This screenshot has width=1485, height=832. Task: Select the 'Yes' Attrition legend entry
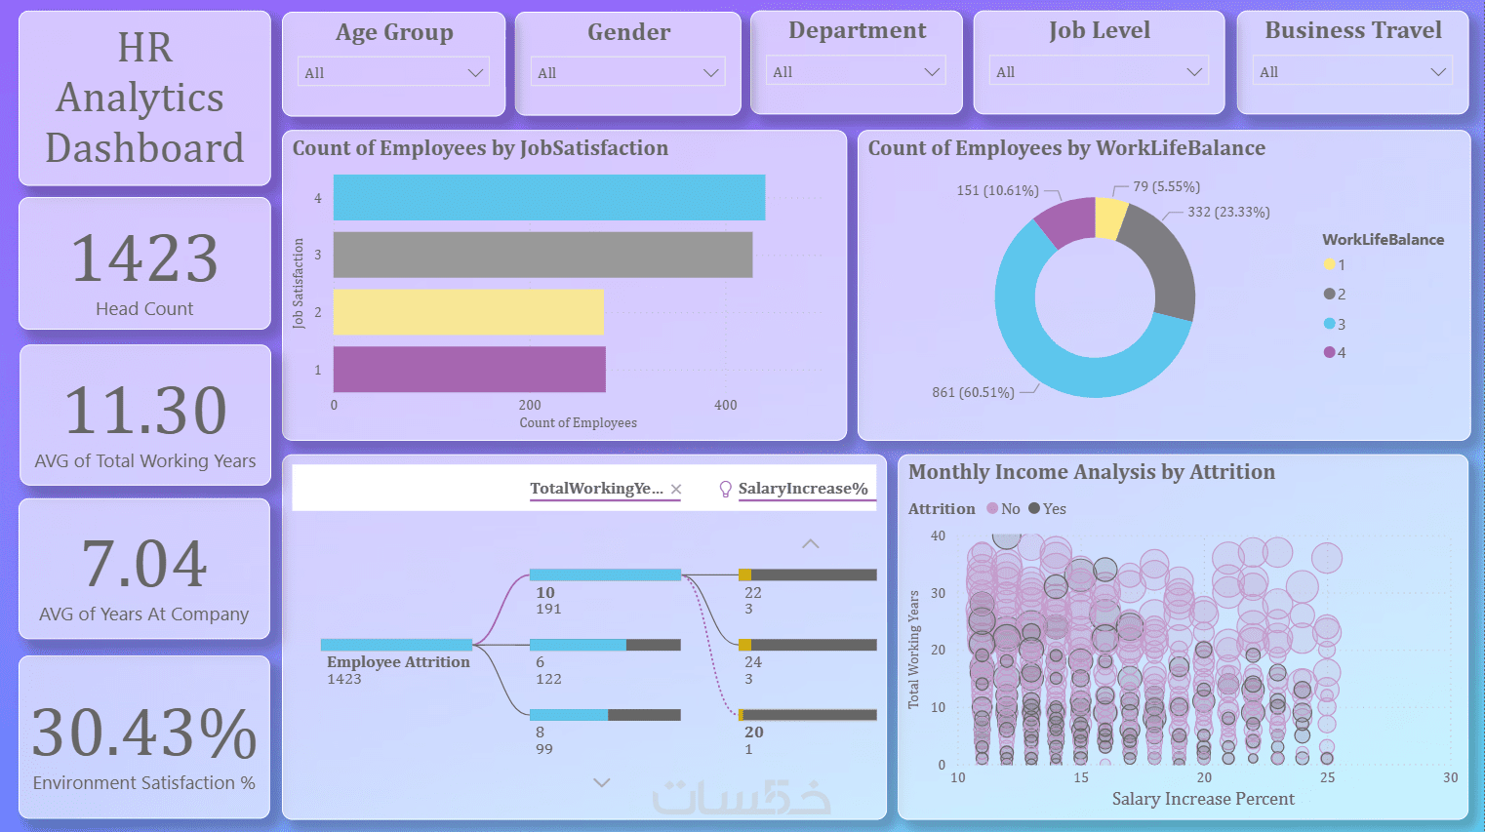[1047, 509]
